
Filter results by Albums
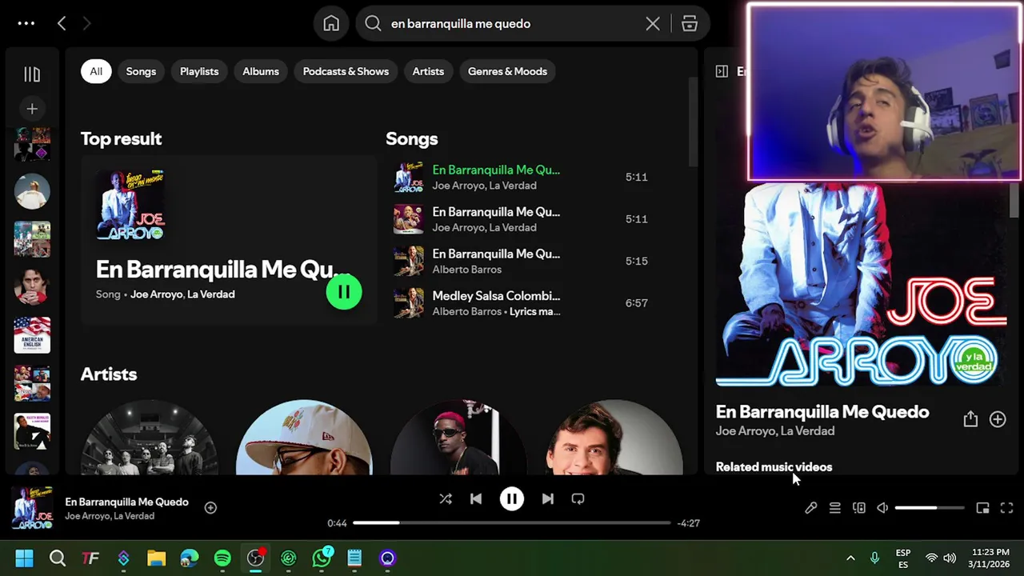pyautogui.click(x=261, y=71)
